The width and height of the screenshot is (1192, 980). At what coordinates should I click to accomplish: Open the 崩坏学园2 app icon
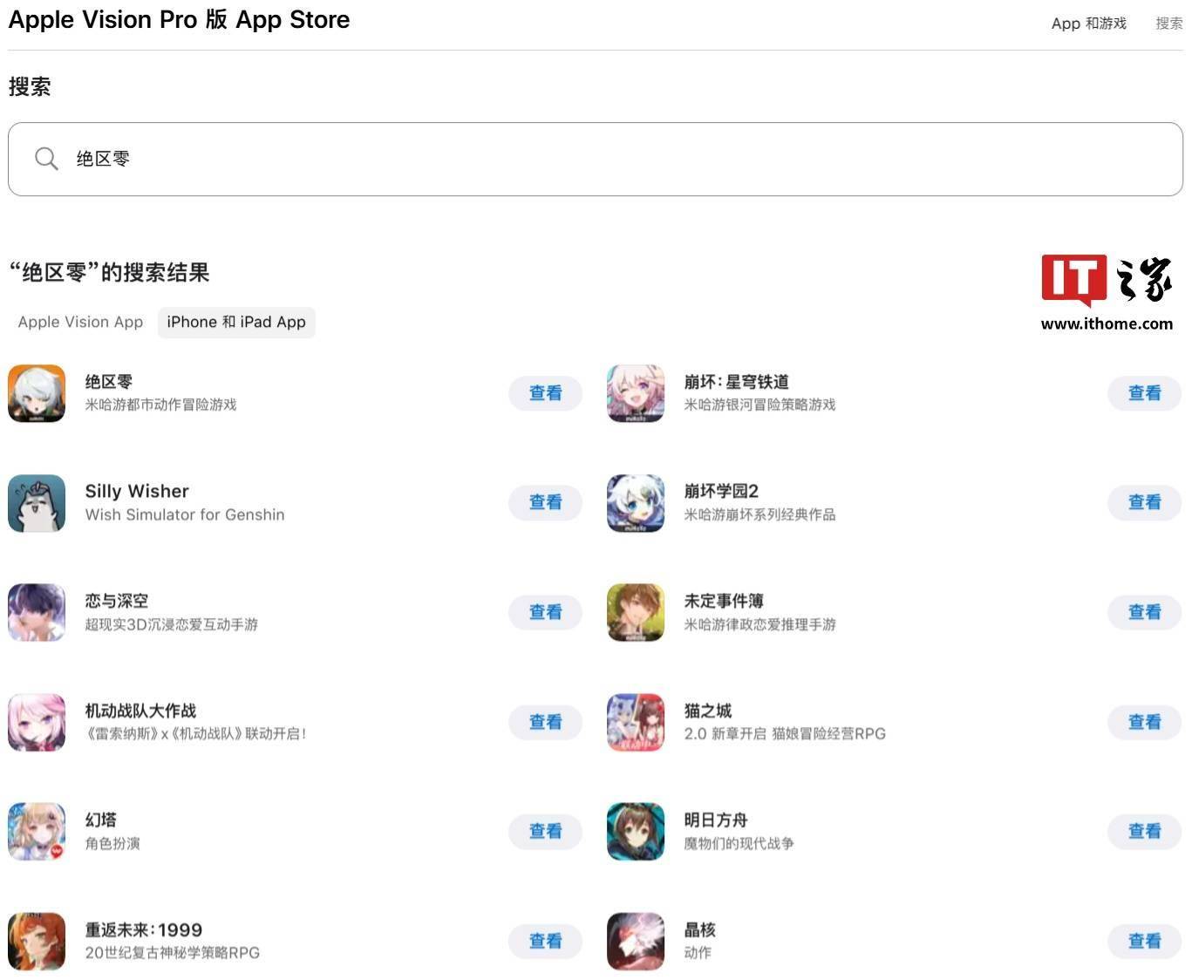pos(636,503)
